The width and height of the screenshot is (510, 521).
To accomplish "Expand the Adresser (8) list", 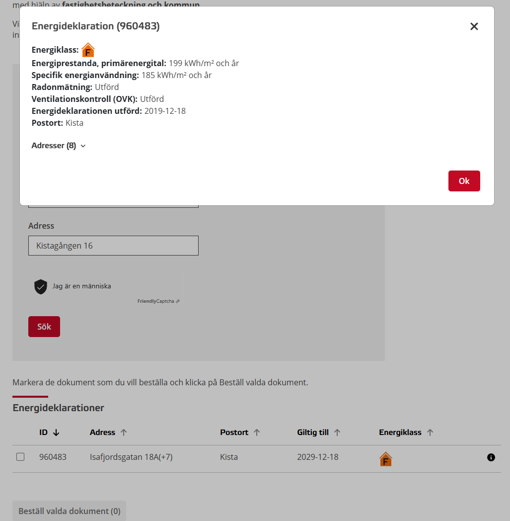I will tap(59, 146).
